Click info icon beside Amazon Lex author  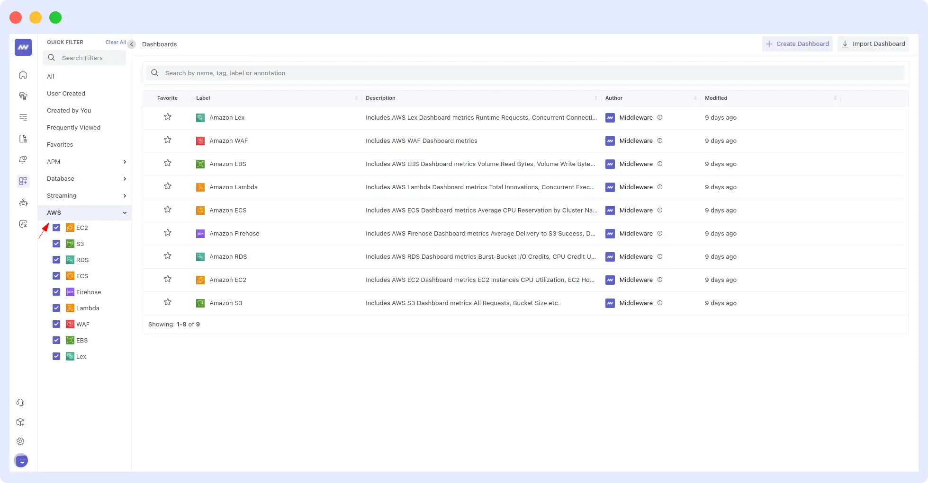[x=660, y=117]
